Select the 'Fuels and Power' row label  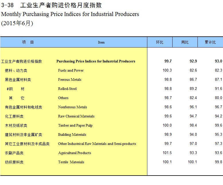(x=71, y=70)
